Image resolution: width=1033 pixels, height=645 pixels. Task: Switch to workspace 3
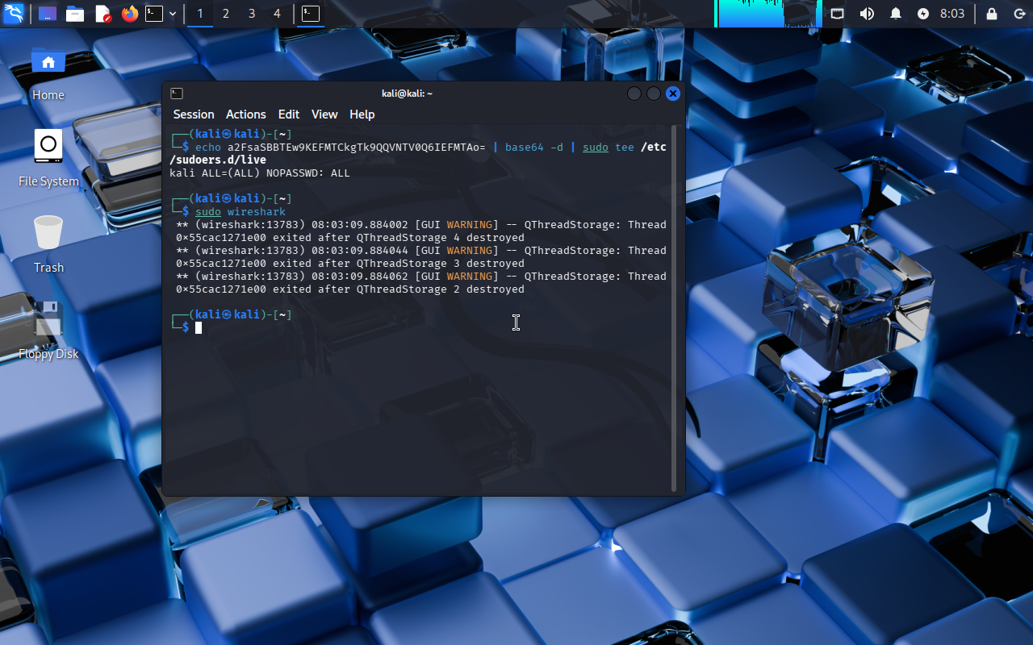(x=252, y=14)
